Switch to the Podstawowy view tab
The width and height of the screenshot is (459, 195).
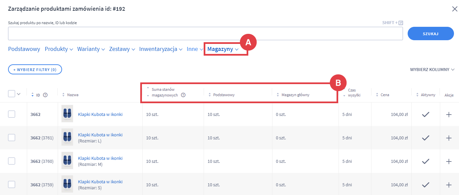[24, 49]
